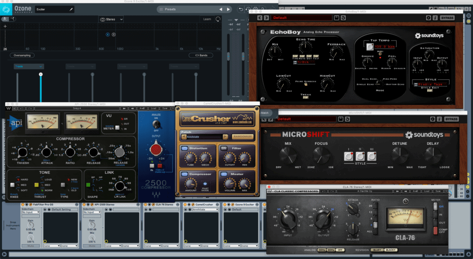This screenshot has height=259, width=473.
Task: Toggle FabFilter Pro-DS device activator
Action: tap(23, 205)
